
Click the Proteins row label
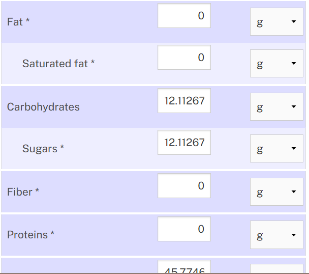pos(30,235)
